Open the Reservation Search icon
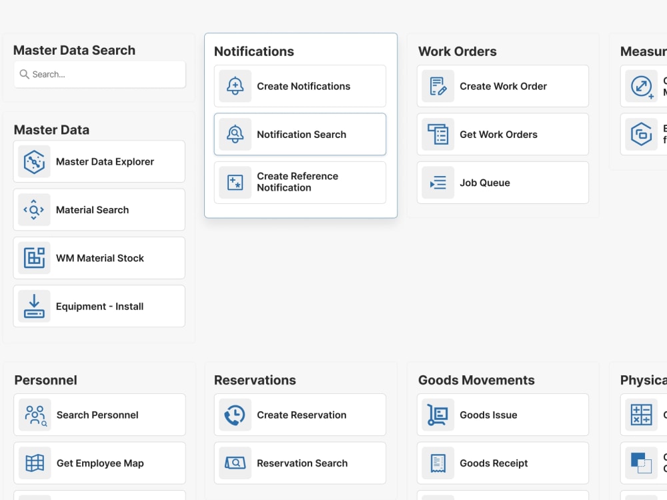The height and width of the screenshot is (500, 667). click(235, 463)
